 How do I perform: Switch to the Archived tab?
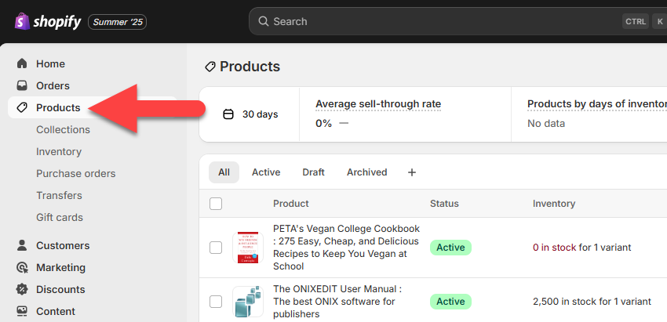click(366, 172)
